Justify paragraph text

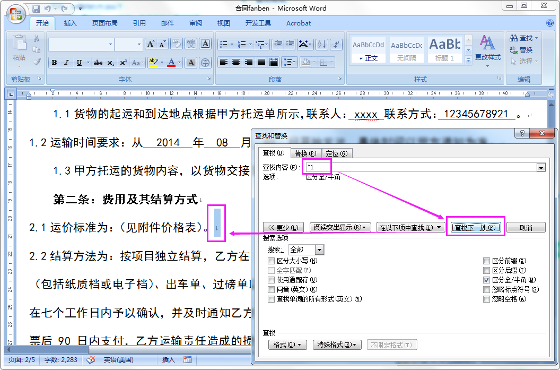point(261,63)
